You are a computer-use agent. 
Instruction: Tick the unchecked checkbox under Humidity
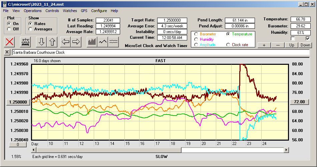(x=293, y=38)
